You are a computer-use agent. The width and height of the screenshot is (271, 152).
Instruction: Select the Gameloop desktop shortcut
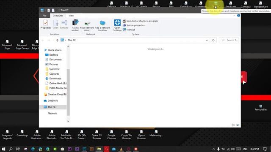click(x=22, y=133)
